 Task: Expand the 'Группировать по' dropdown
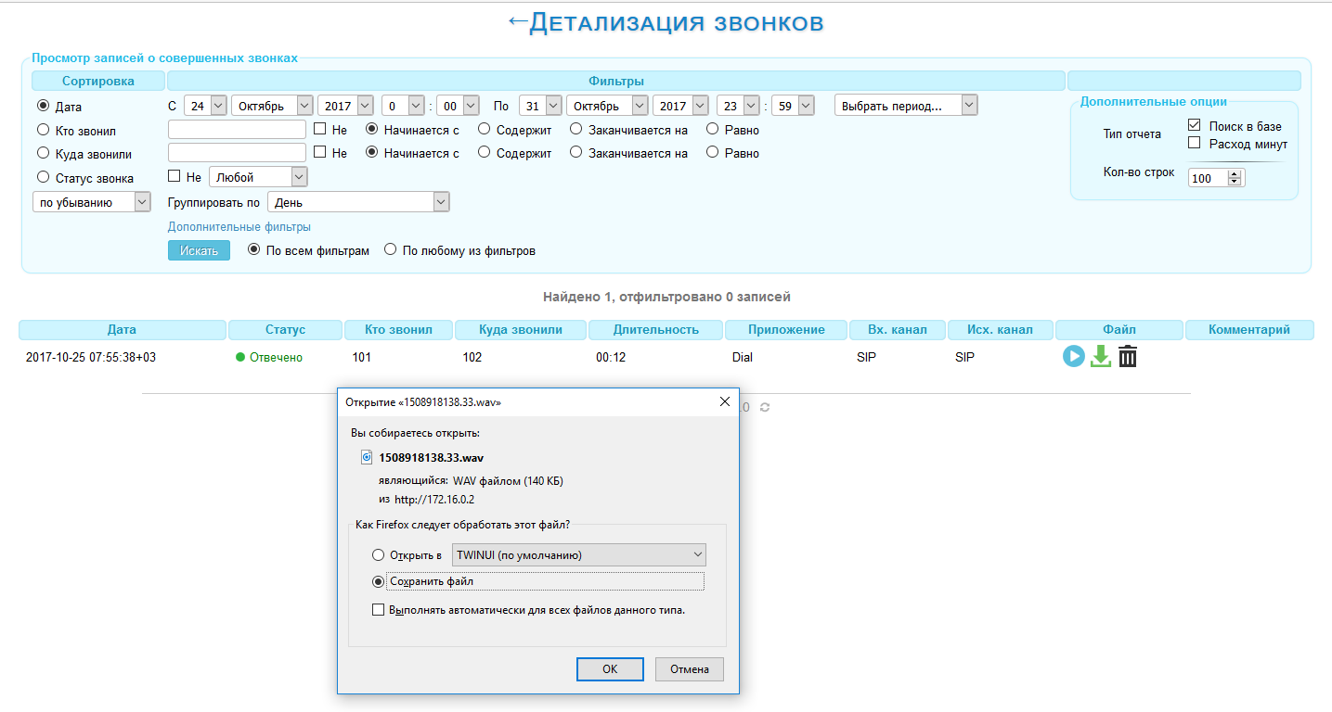(357, 202)
